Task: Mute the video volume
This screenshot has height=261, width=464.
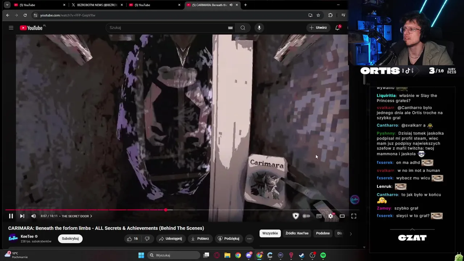Action: pos(34,216)
